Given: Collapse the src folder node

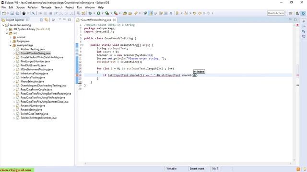Looking at the screenshot, I should (7, 33).
